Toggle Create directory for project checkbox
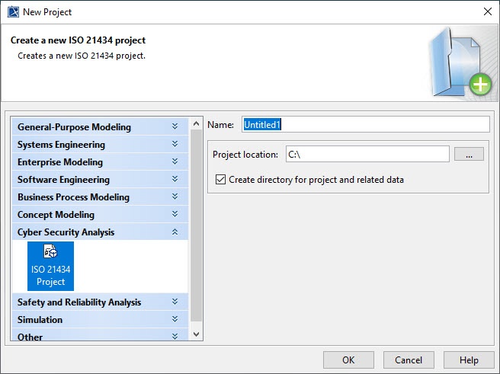 221,180
